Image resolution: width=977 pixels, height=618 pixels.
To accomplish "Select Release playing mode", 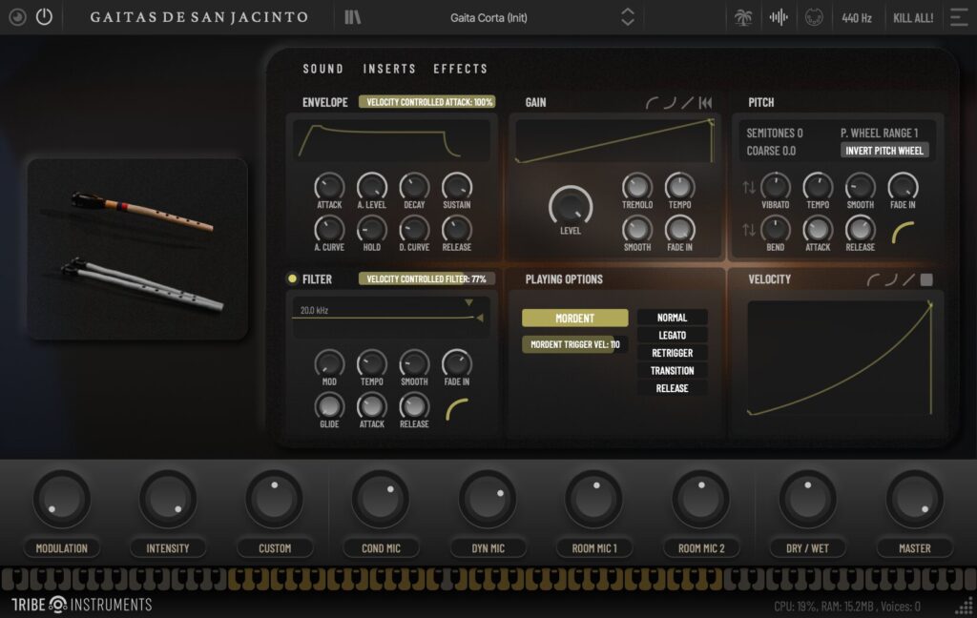I will [672, 388].
